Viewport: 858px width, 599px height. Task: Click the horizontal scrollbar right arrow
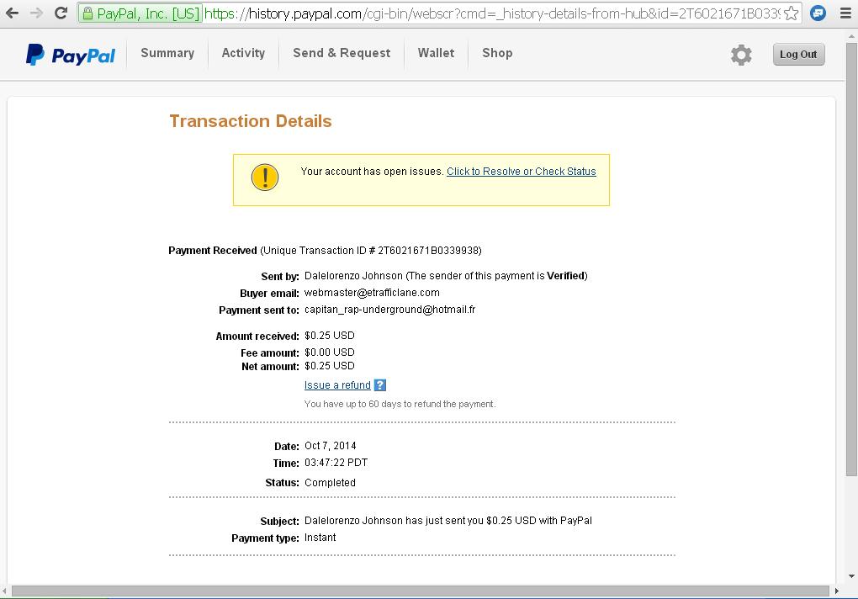point(837,591)
